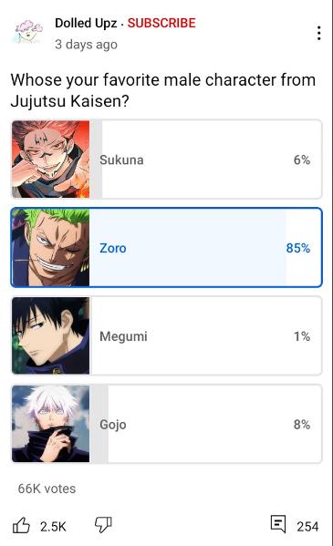This screenshot has width=333, height=546.
Task: Select the Megumi poll option
Action: (166, 335)
